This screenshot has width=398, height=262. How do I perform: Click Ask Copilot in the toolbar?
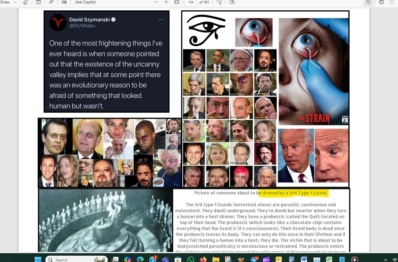click(x=85, y=2)
